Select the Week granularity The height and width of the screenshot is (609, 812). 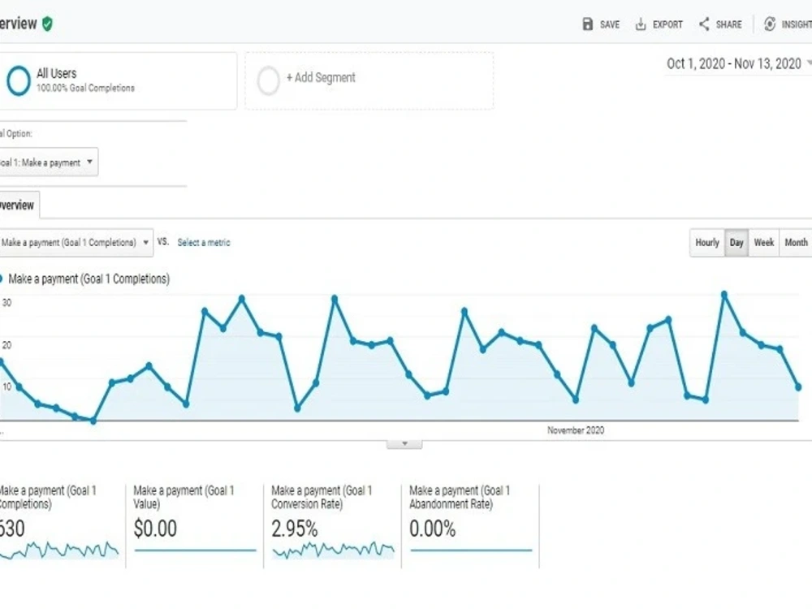763,242
